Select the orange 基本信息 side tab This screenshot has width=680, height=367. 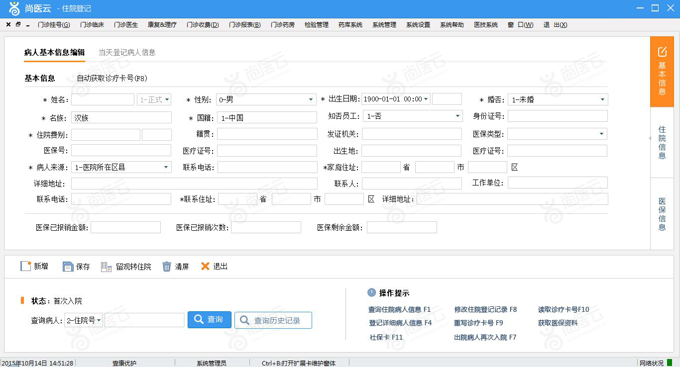tap(662, 72)
